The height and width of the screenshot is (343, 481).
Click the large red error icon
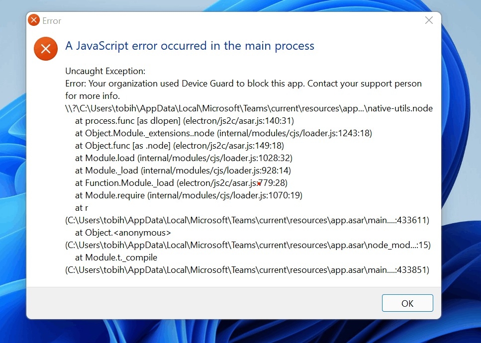[x=45, y=48]
